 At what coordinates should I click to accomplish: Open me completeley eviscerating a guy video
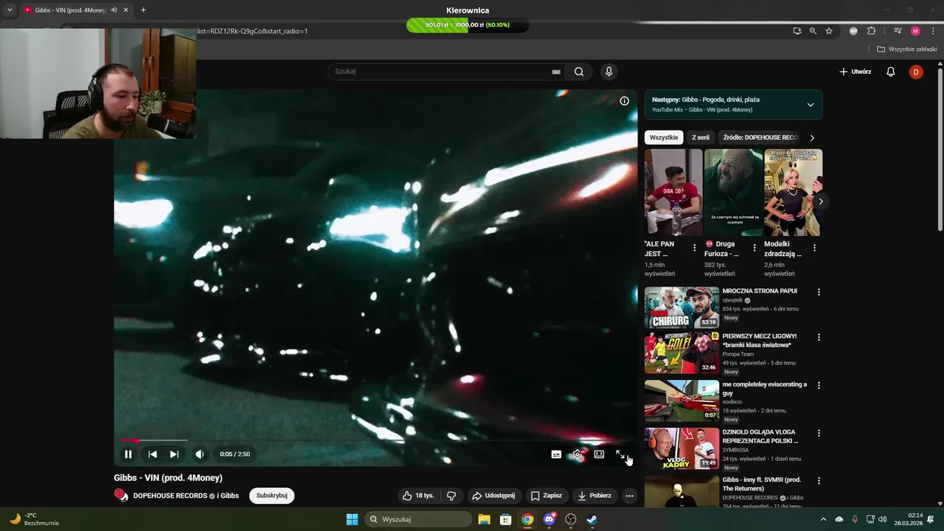pos(681,400)
